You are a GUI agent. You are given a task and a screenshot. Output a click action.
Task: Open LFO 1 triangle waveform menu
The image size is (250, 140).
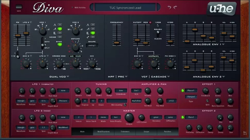(x=21, y=101)
